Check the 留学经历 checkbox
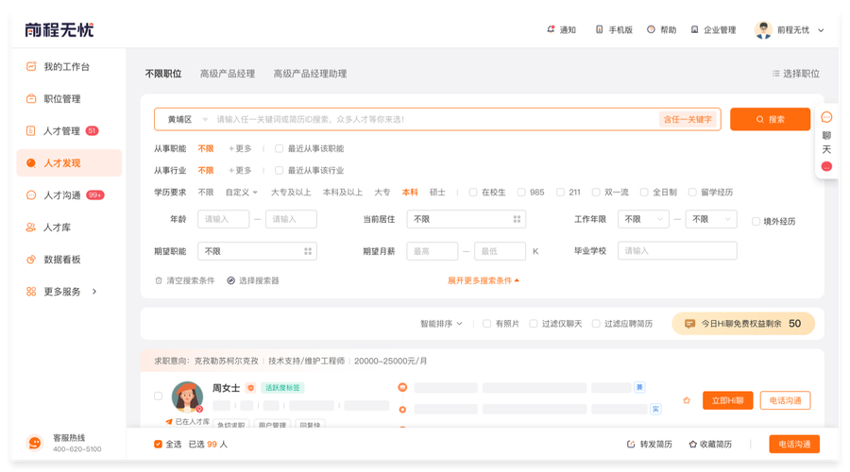 692,192
